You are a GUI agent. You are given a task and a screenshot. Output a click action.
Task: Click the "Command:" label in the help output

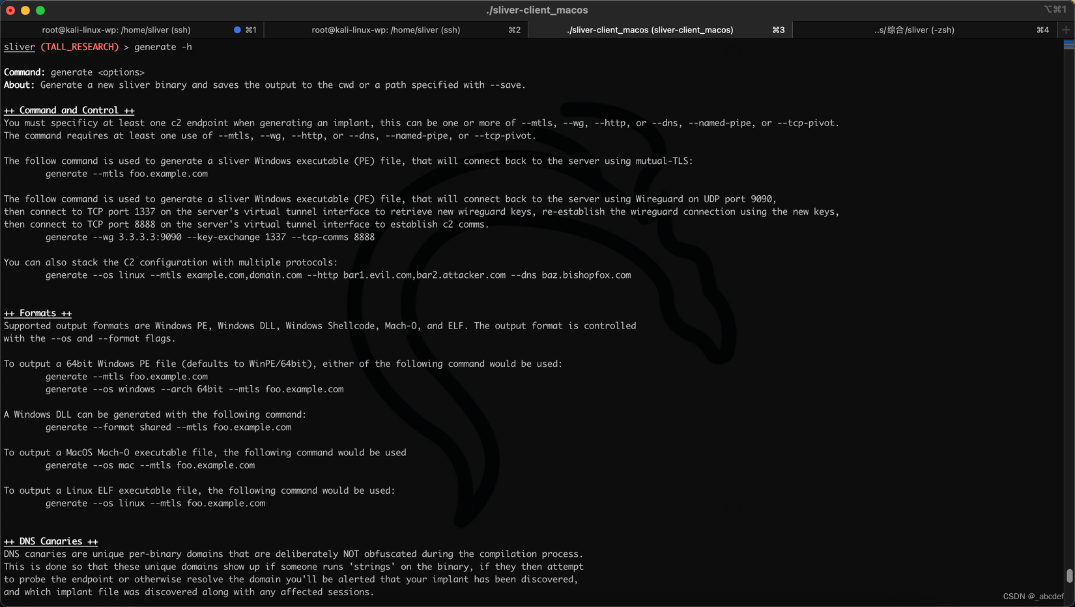click(25, 72)
